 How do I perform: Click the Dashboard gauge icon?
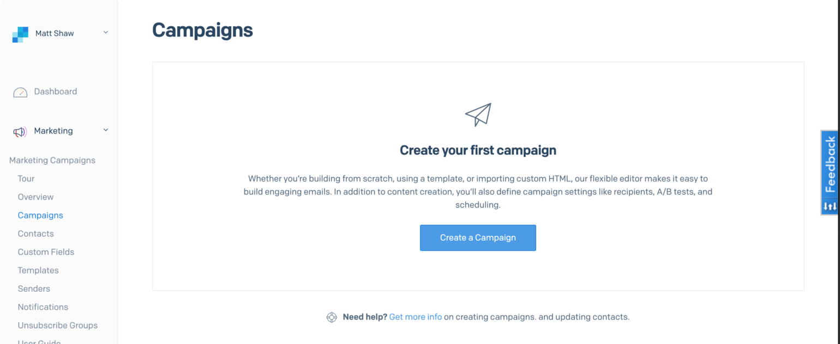20,92
